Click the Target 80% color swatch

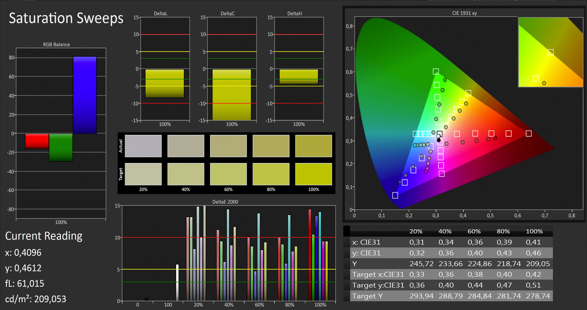click(x=271, y=174)
